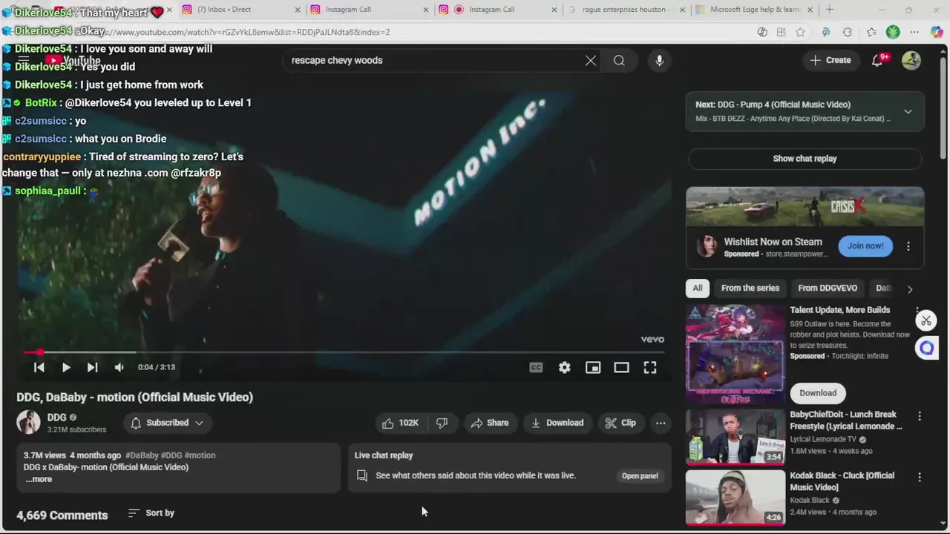Screen dimensions: 950x534
Task: Enable miniplayer mode icon
Action: tap(592, 367)
